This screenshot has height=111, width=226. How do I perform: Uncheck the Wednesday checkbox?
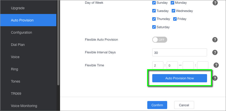click(173, 11)
